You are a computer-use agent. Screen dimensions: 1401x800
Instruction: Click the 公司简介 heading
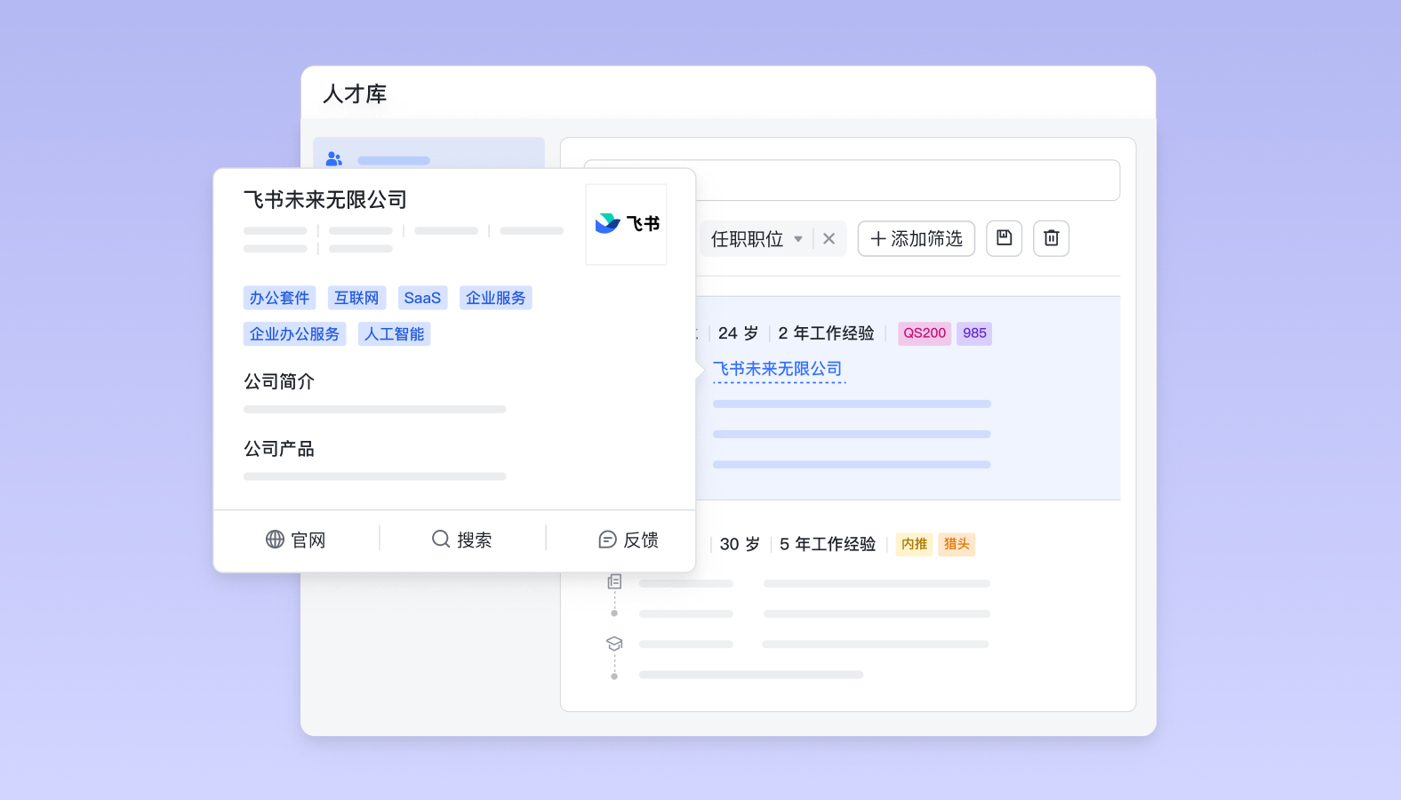[279, 381]
